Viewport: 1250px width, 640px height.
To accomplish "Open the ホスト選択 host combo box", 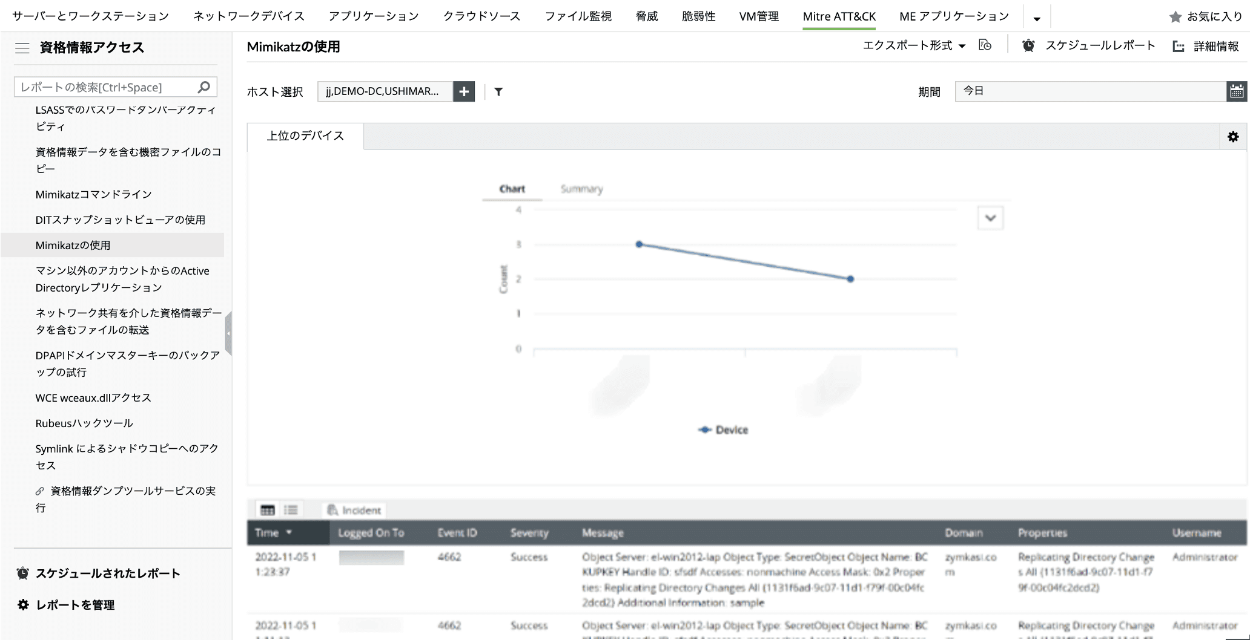I will pyautogui.click(x=385, y=91).
